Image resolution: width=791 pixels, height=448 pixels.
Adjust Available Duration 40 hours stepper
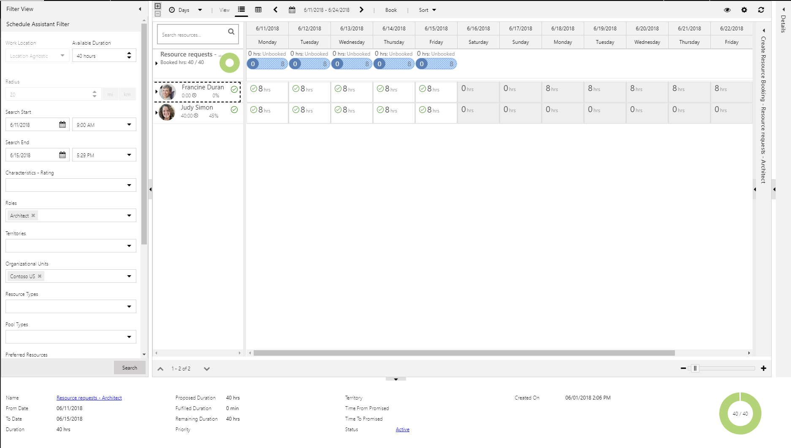coord(129,55)
